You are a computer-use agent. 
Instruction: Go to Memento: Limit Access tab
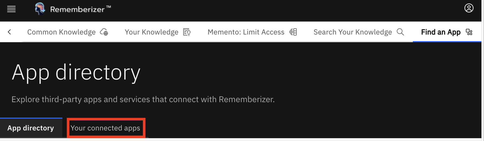coord(246,32)
